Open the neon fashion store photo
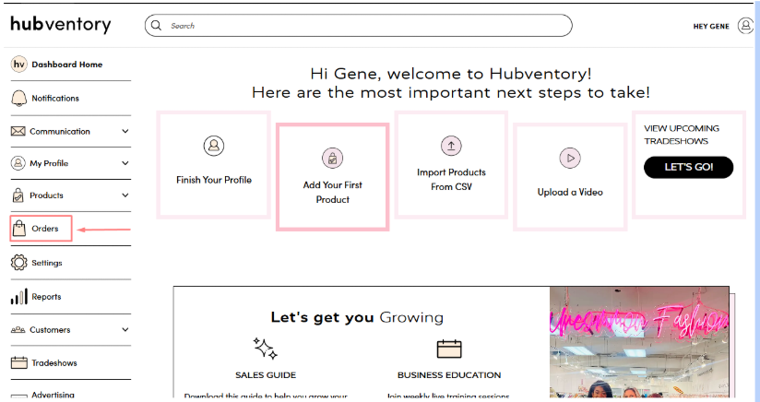 click(639, 342)
